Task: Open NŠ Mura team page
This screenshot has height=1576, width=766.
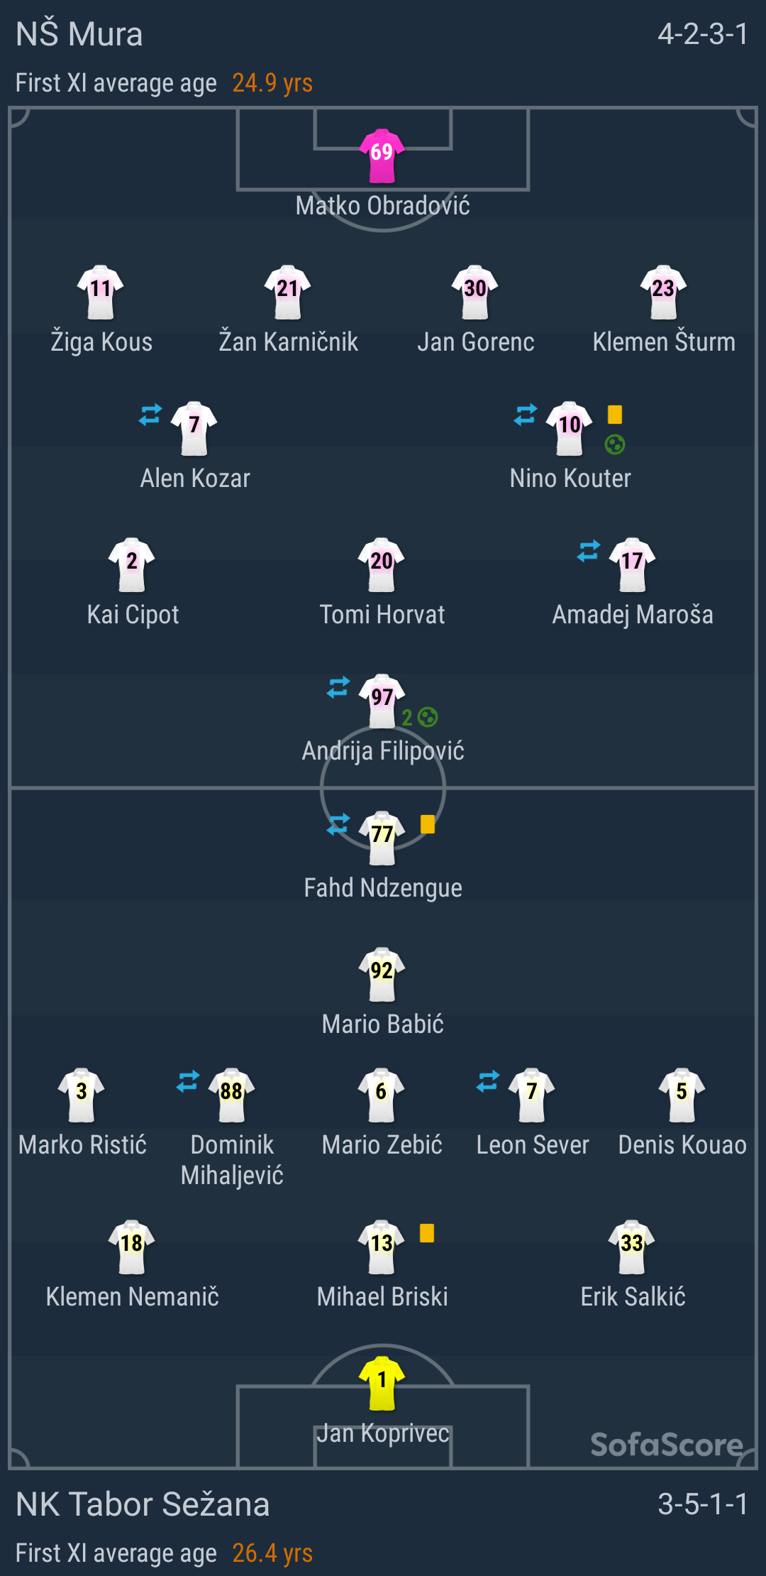Action: click(x=79, y=34)
